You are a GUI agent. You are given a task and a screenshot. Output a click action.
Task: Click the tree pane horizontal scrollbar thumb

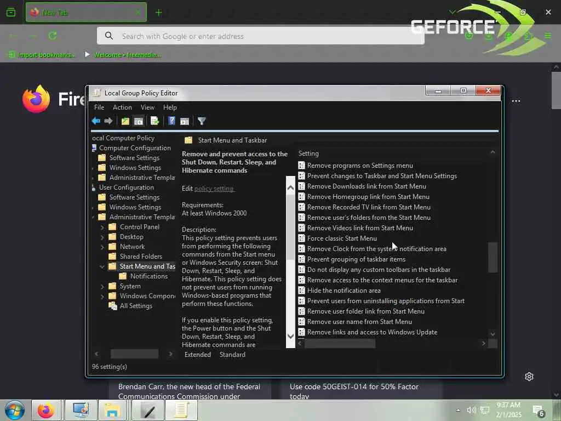pyautogui.click(x=134, y=354)
